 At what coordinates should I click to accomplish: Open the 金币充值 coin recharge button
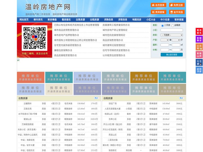click(177, 12)
